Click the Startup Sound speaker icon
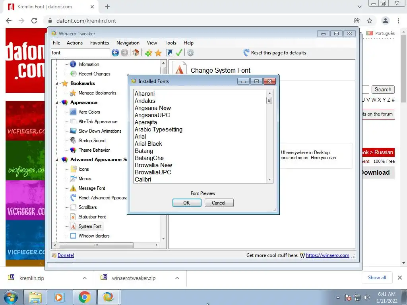The height and width of the screenshot is (305, 407). [73, 140]
